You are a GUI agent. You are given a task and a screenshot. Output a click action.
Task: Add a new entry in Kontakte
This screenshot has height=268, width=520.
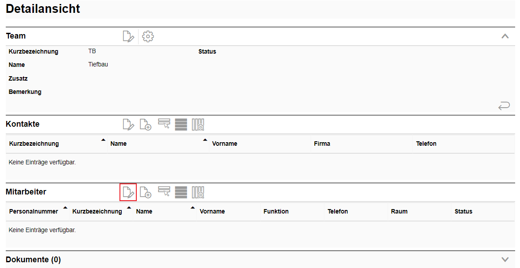point(146,124)
